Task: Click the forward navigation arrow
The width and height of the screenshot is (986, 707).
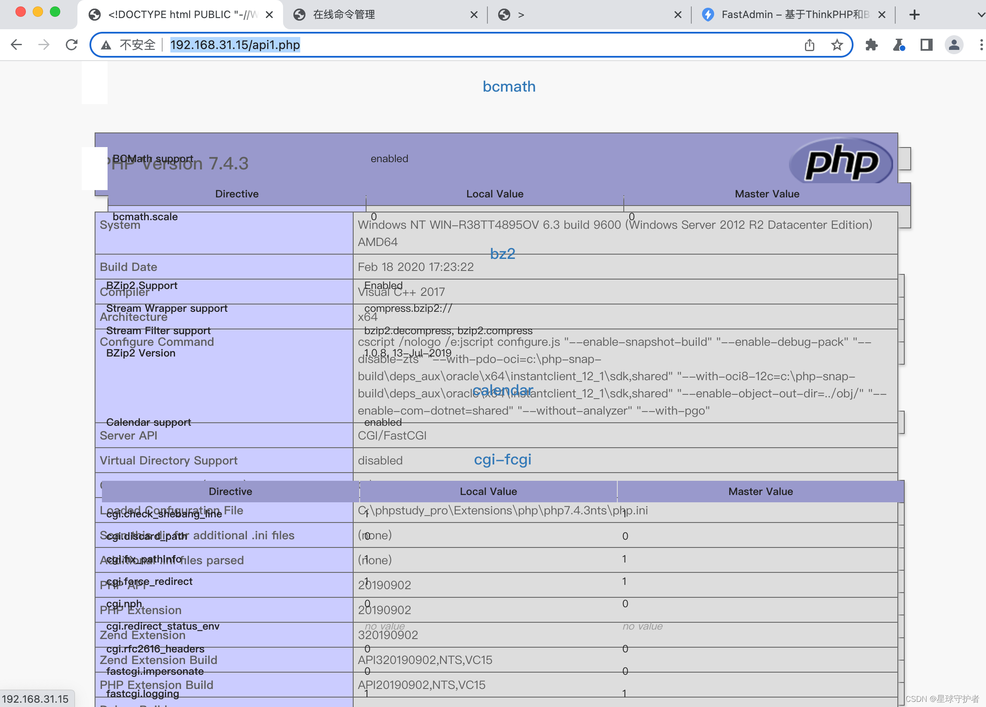Action: point(43,44)
